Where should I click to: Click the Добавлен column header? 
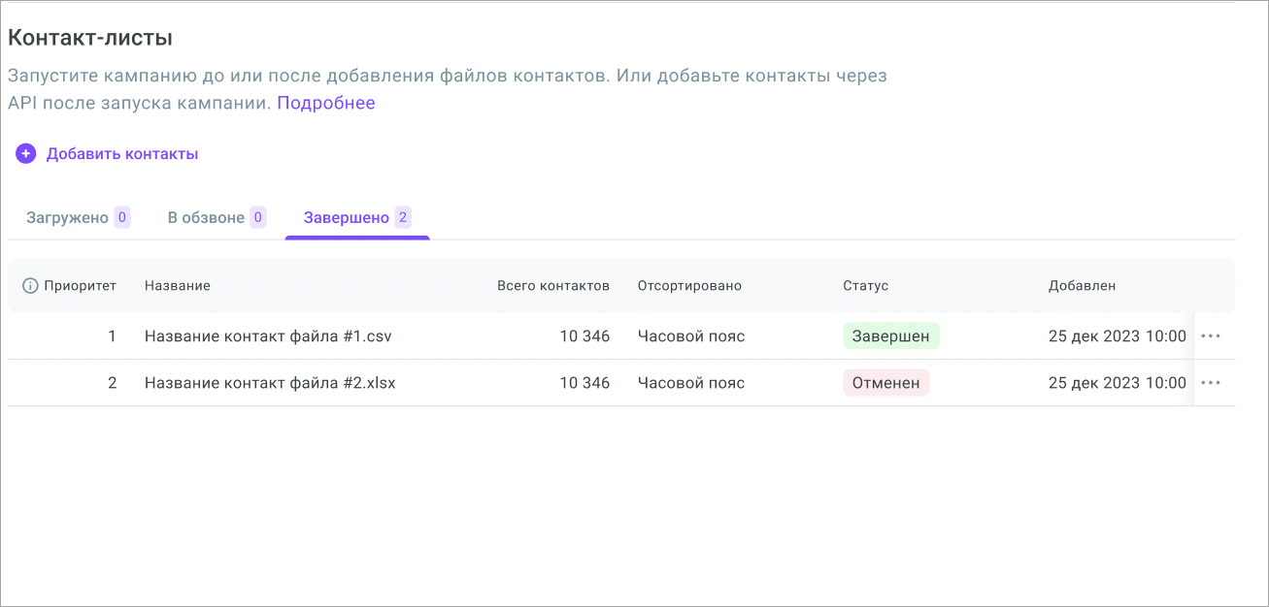pyautogui.click(x=1082, y=286)
